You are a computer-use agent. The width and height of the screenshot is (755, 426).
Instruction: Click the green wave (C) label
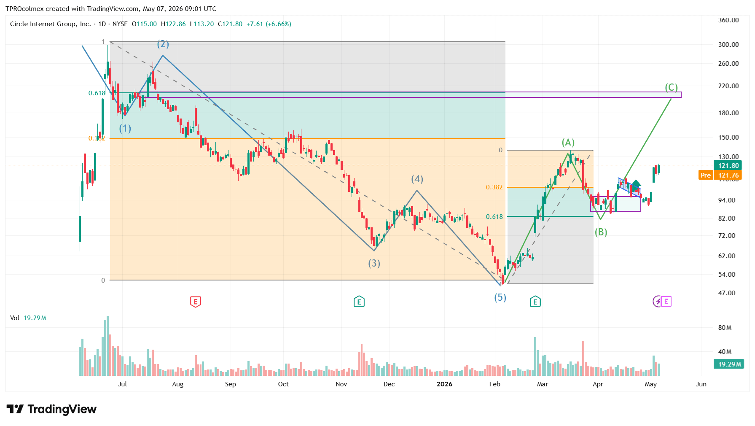672,87
